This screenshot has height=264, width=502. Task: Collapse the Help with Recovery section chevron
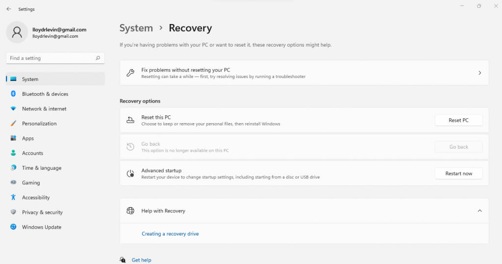click(479, 211)
